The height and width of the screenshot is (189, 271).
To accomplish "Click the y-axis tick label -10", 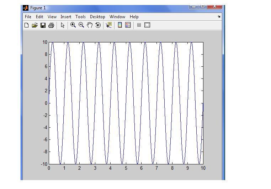I will click(x=44, y=164).
